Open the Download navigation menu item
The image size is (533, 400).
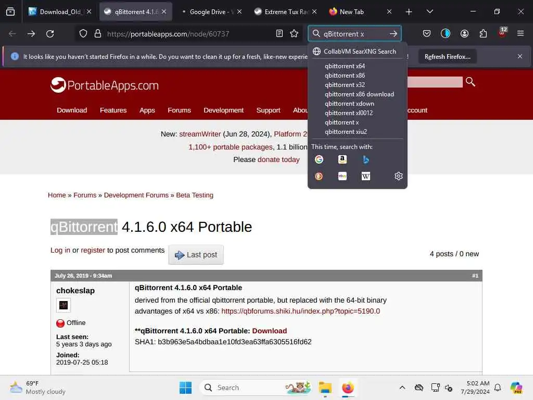click(x=72, y=110)
